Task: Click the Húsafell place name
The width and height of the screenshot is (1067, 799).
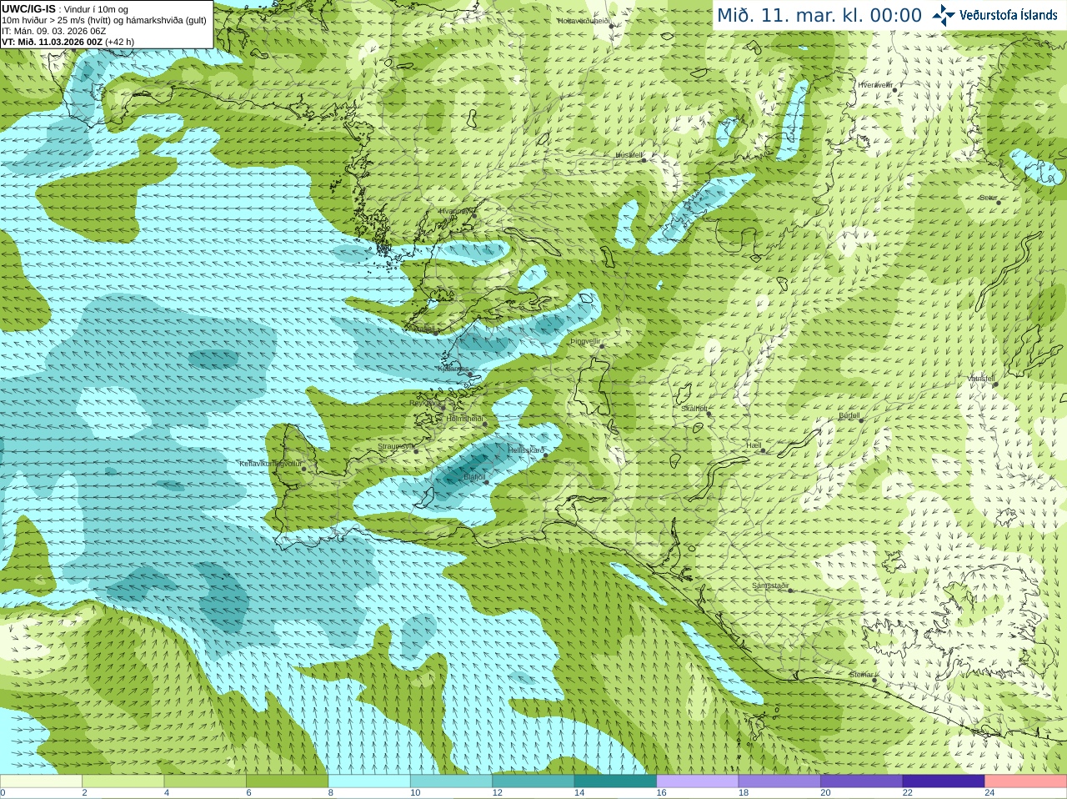Action: (629, 155)
